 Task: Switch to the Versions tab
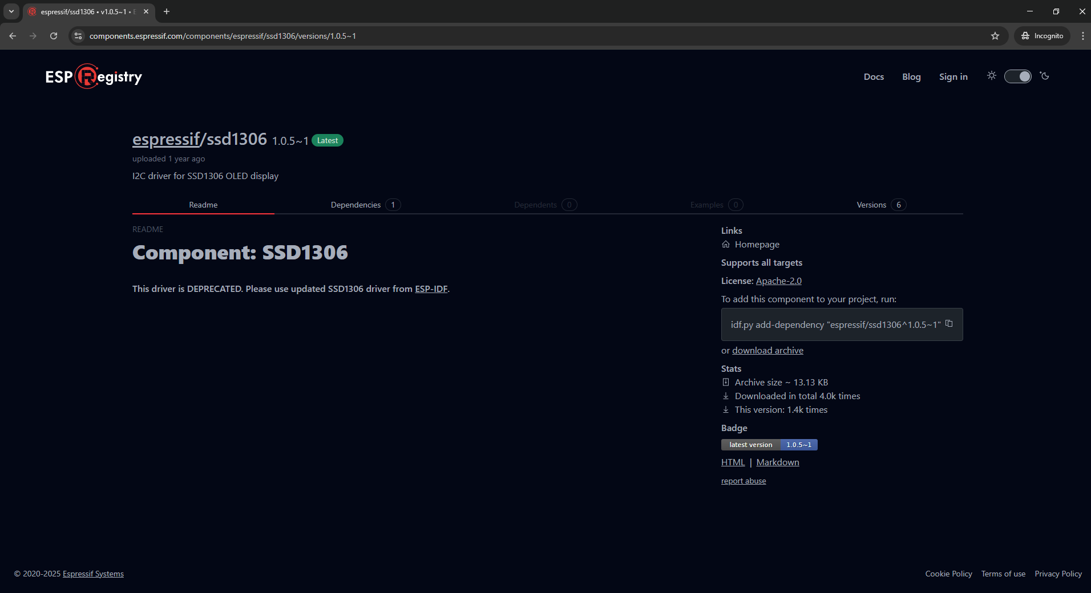pyautogui.click(x=881, y=205)
